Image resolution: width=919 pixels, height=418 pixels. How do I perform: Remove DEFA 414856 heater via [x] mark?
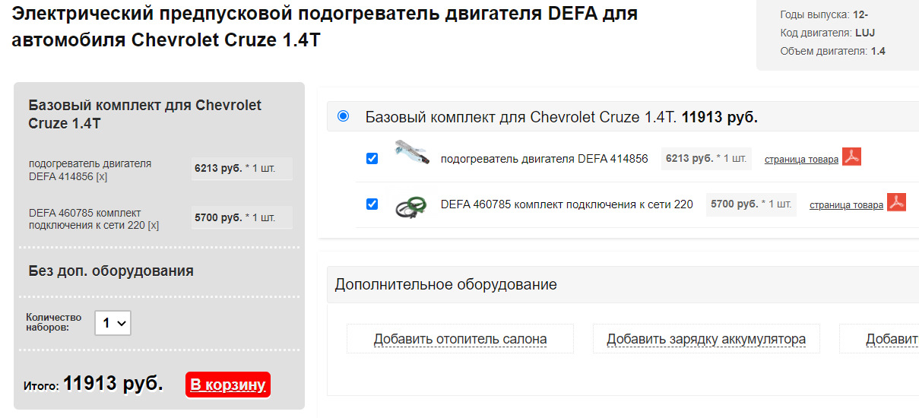[x=102, y=176]
